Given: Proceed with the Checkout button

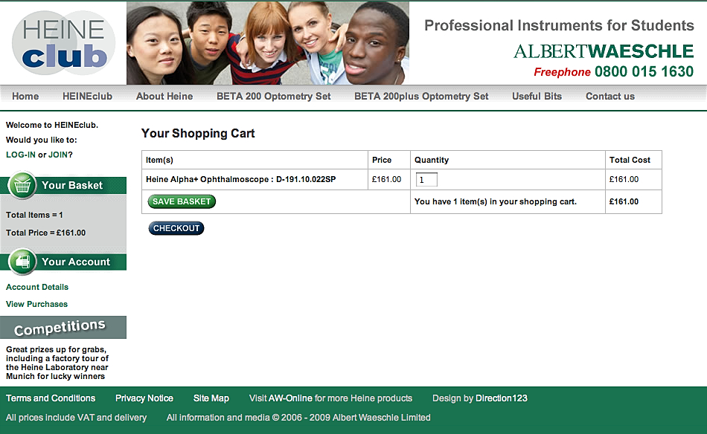Looking at the screenshot, I should (176, 228).
